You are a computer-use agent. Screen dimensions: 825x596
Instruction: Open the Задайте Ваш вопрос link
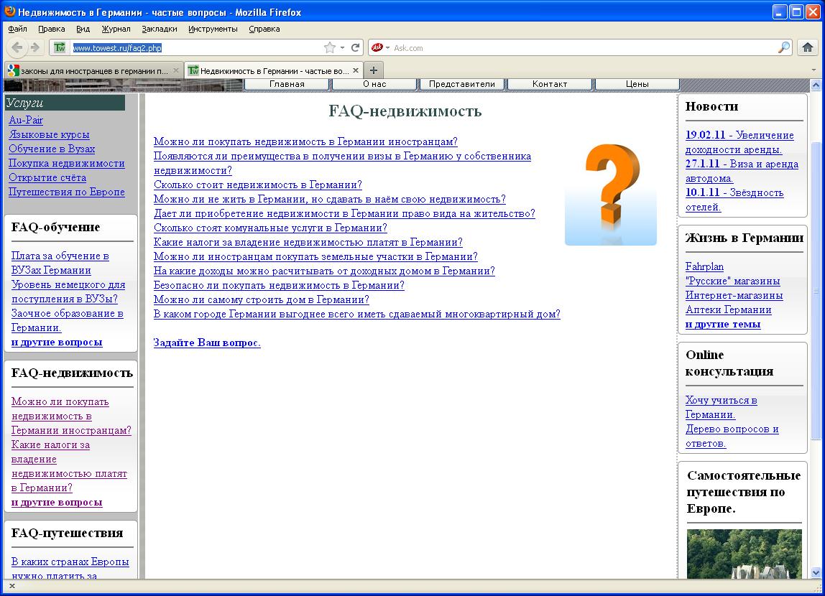point(207,343)
